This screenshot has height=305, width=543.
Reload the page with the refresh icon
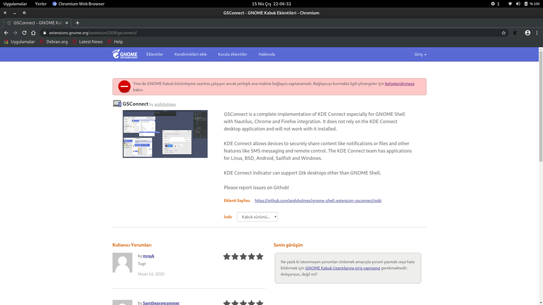24,32
